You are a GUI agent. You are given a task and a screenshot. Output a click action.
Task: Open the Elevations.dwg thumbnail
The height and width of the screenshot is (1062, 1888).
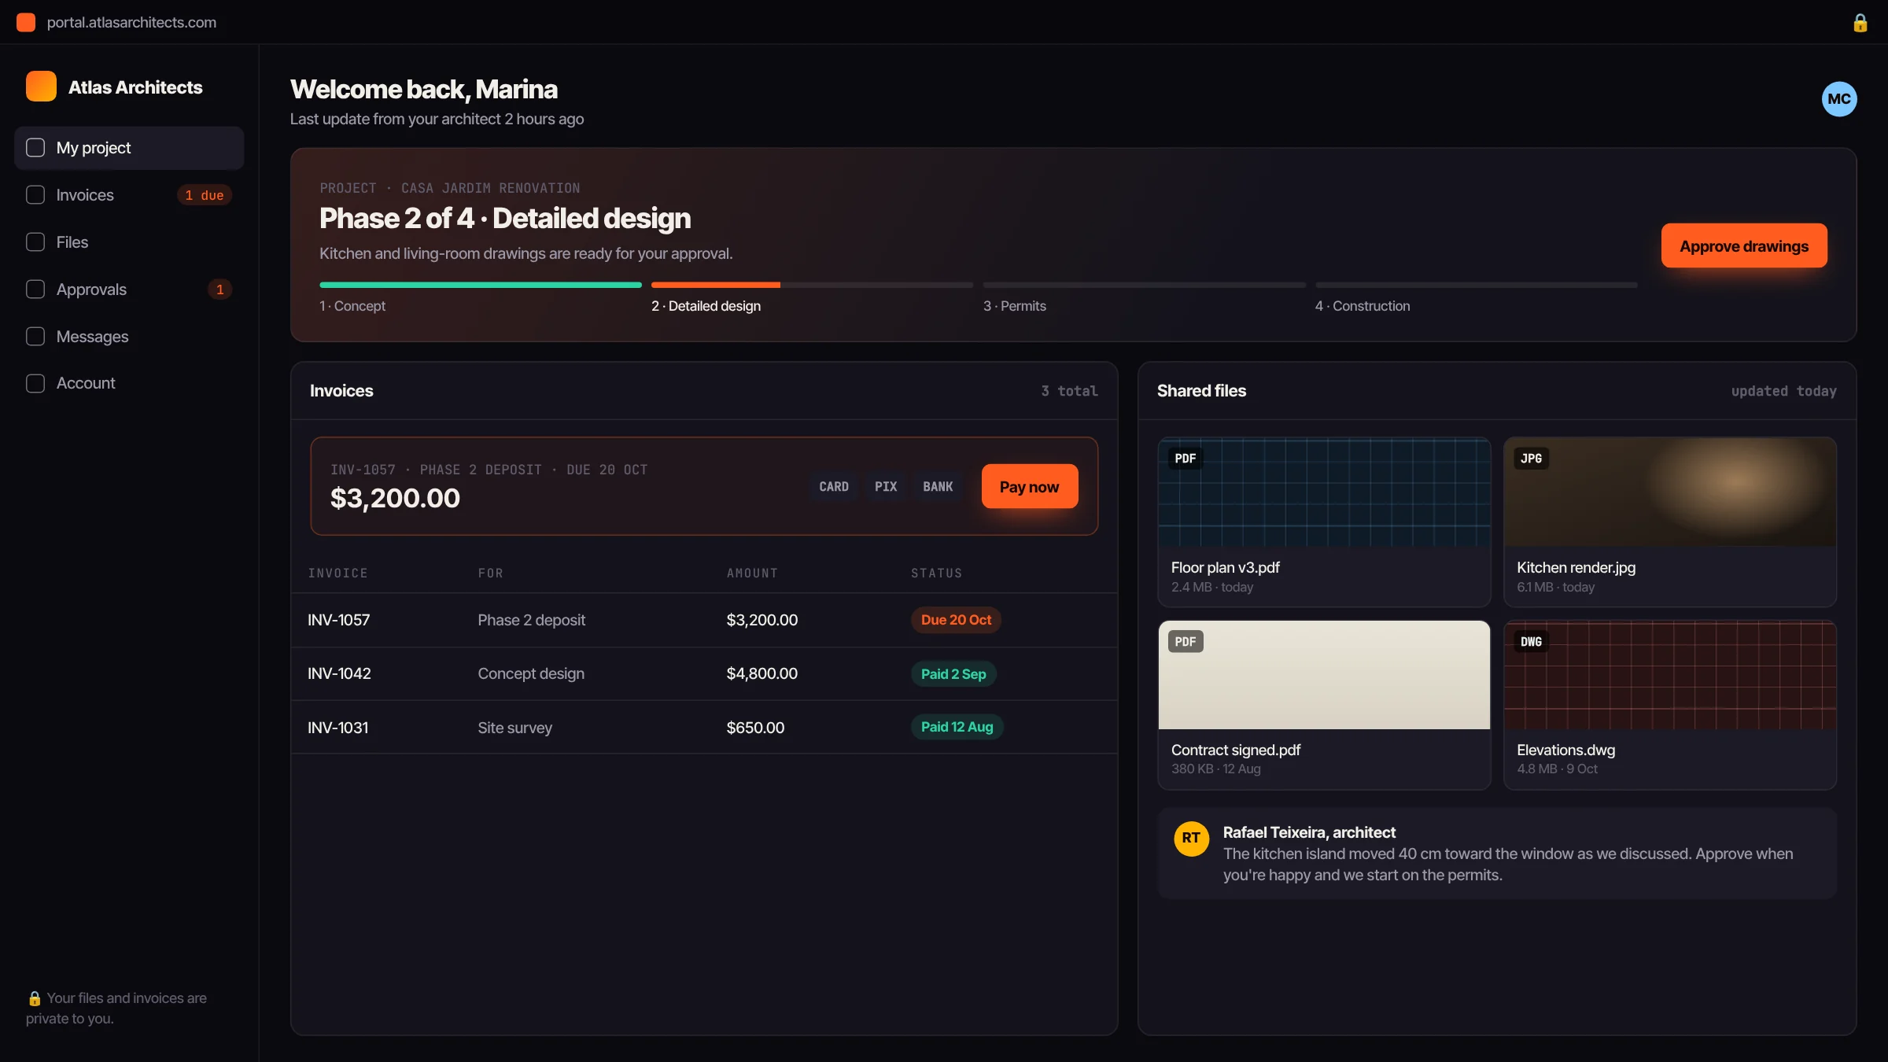coord(1670,675)
